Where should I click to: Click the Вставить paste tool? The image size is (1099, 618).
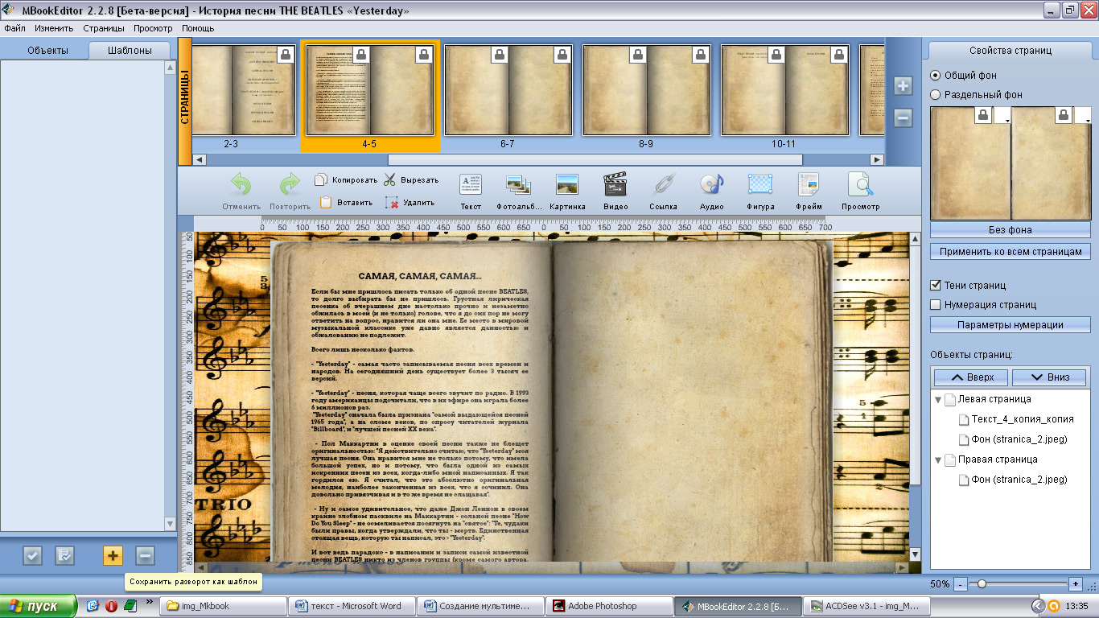click(346, 203)
